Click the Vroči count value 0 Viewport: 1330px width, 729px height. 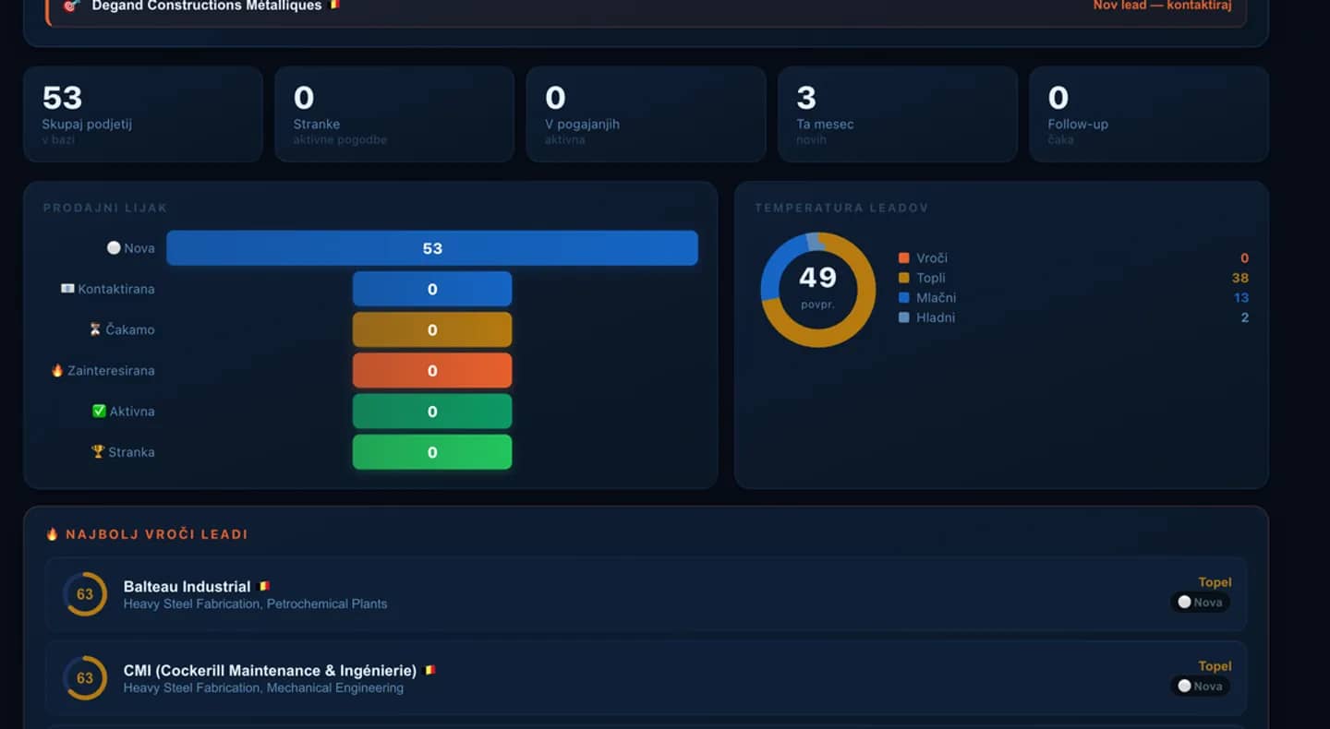point(1245,258)
